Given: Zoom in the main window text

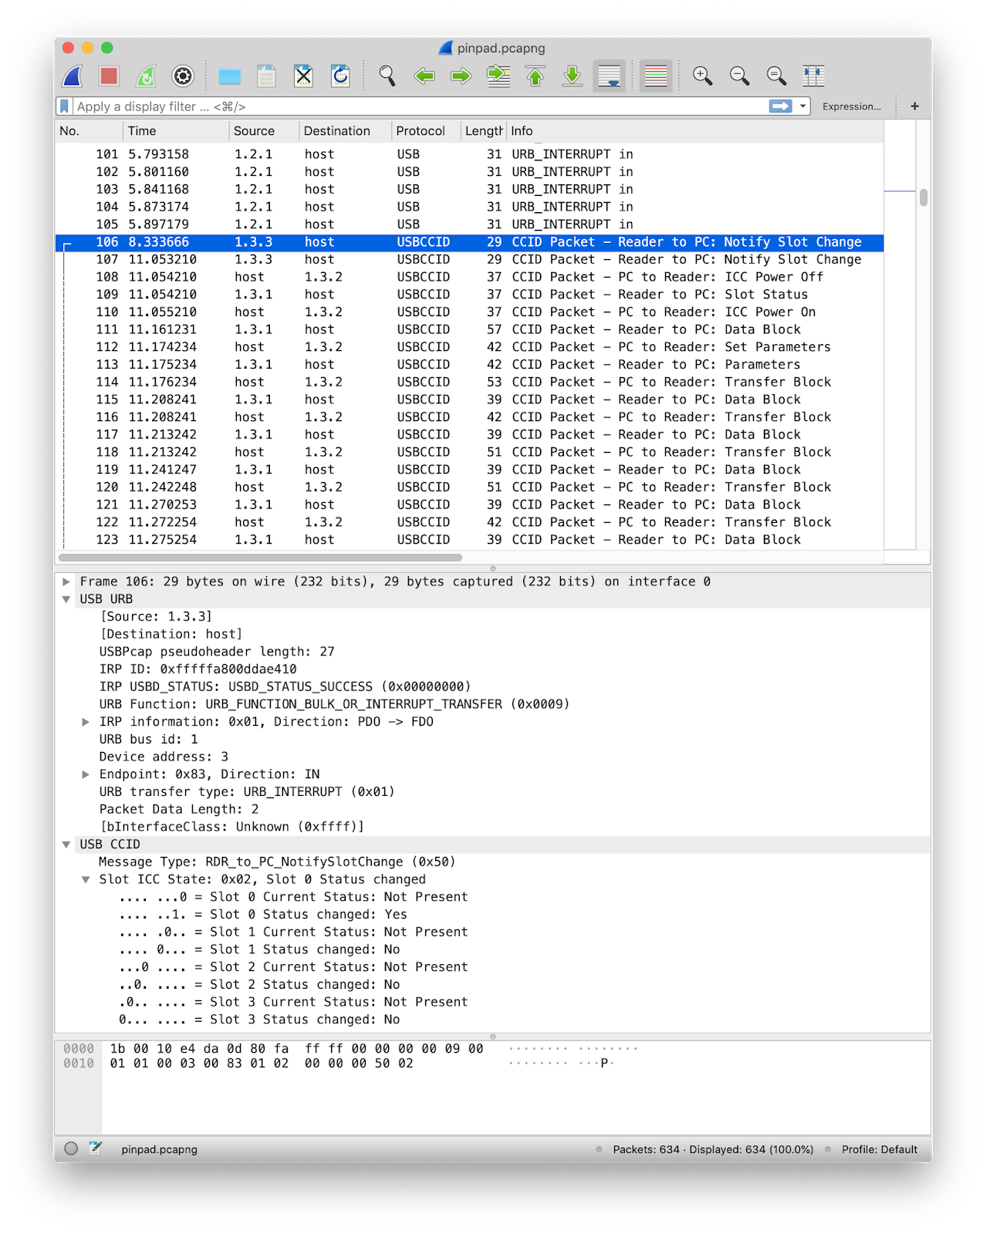Looking at the screenshot, I should [702, 76].
